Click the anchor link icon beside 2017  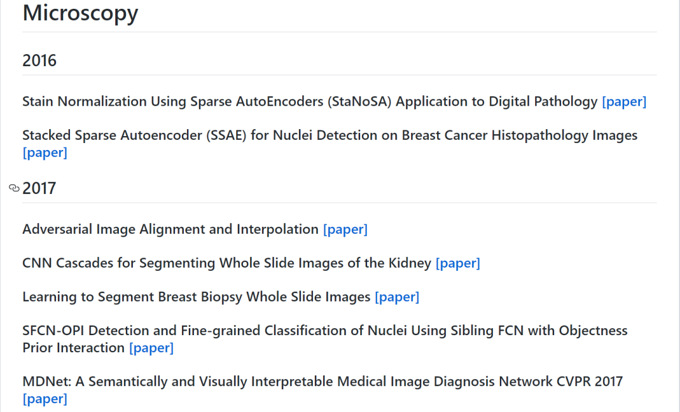14,188
